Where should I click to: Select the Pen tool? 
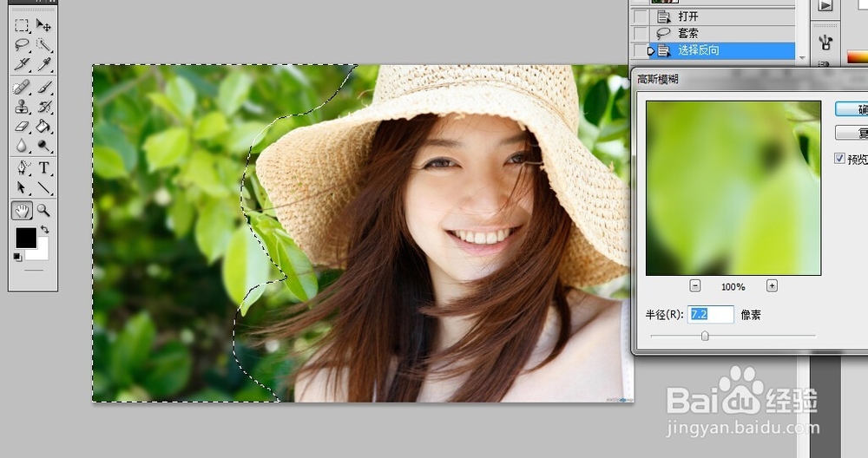[x=22, y=167]
